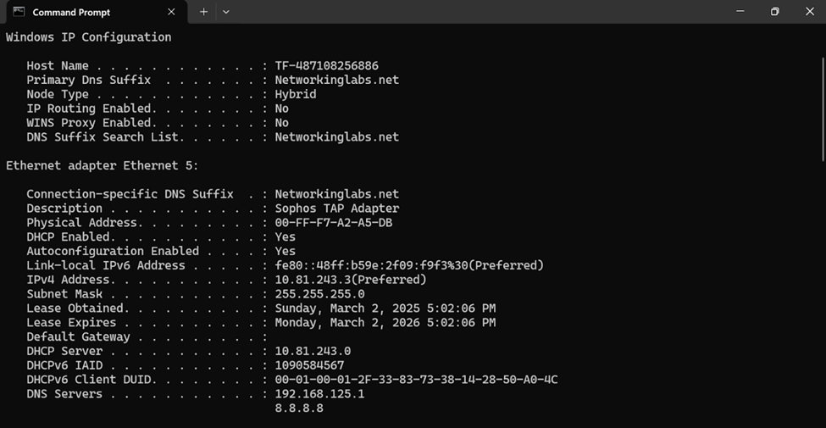
Task: Click the link-local IPv6 address value
Action: tap(409, 265)
